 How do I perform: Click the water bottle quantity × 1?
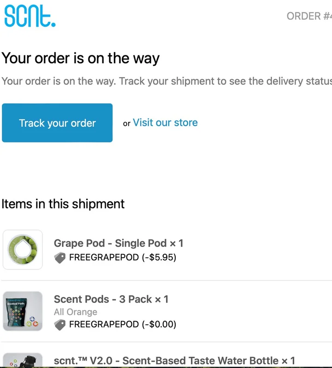pos(288,361)
